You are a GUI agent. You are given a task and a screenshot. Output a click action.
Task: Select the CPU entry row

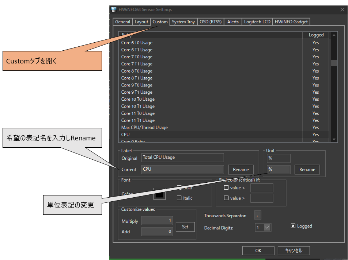[223, 135]
